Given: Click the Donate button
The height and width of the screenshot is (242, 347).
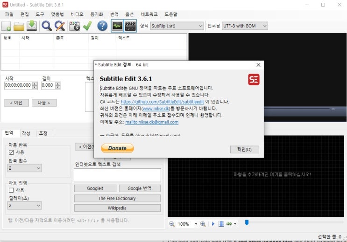Looking at the screenshot, I should point(117,148).
